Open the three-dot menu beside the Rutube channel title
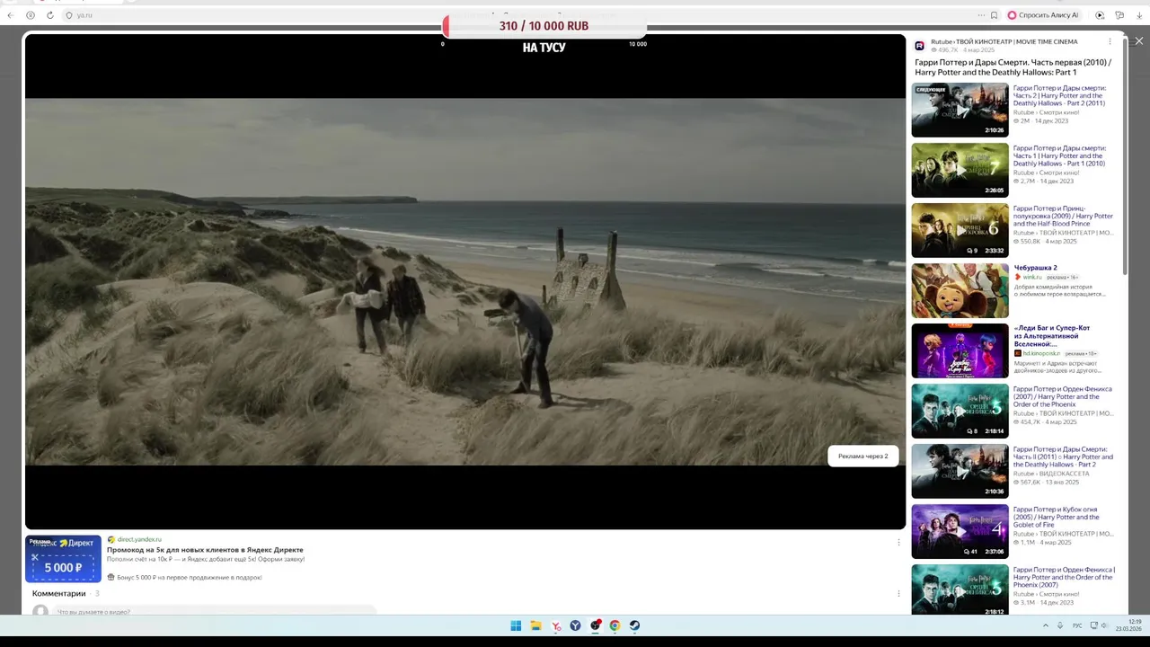Viewport: 1150px width, 647px height. click(x=1110, y=41)
